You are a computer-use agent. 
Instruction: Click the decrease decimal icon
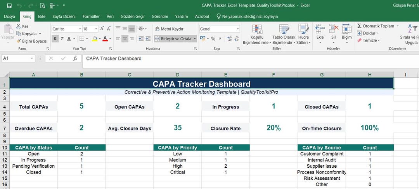(x=236, y=39)
